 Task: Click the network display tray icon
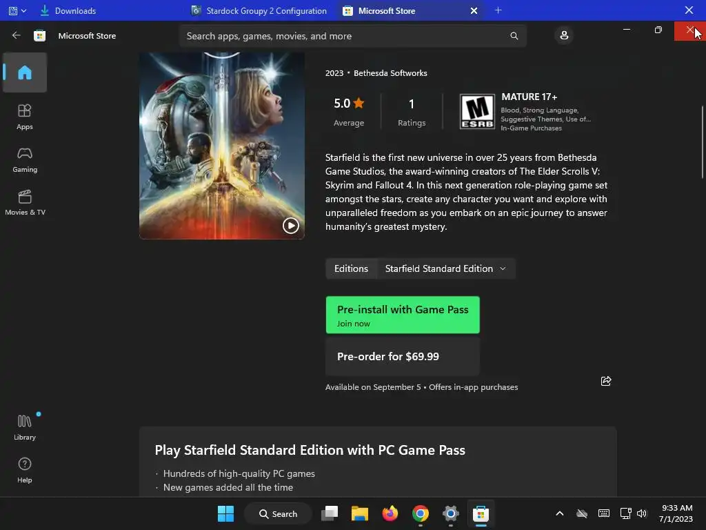(625, 513)
